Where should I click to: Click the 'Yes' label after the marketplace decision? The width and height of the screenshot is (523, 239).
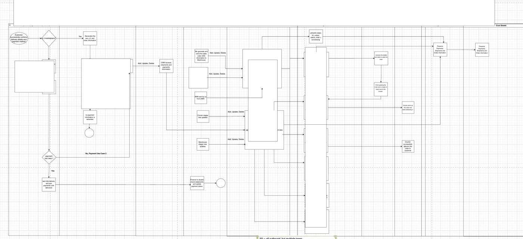pyautogui.click(x=80, y=37)
